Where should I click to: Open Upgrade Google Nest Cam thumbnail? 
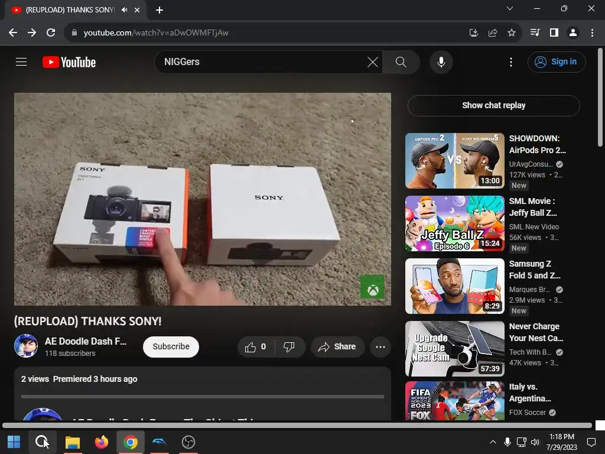click(454, 349)
